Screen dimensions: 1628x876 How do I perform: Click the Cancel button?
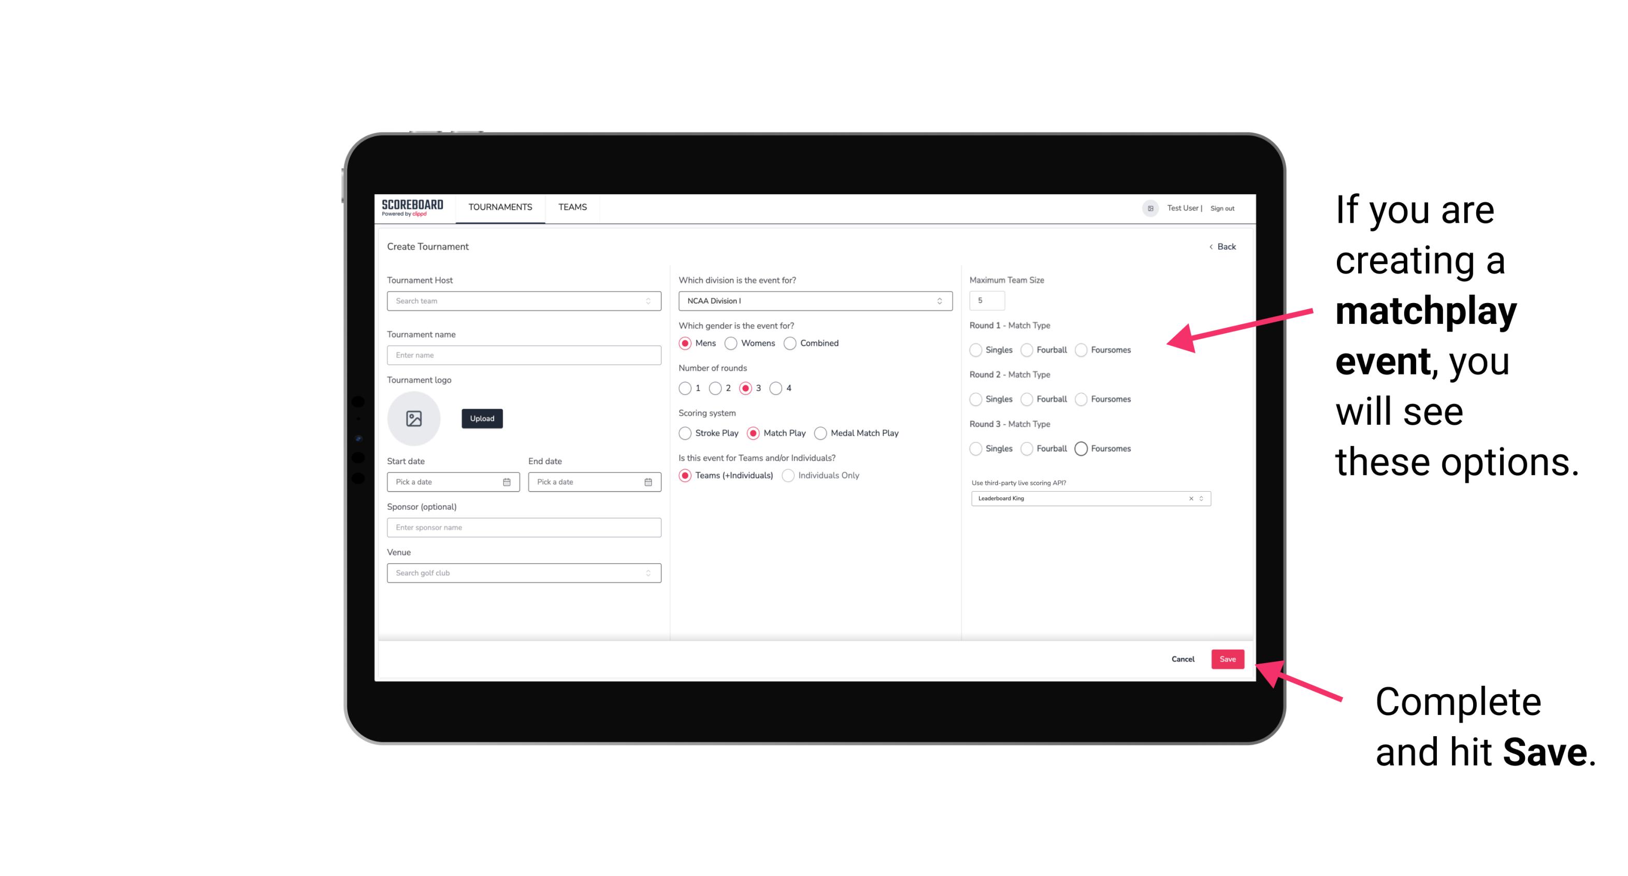pyautogui.click(x=1183, y=659)
